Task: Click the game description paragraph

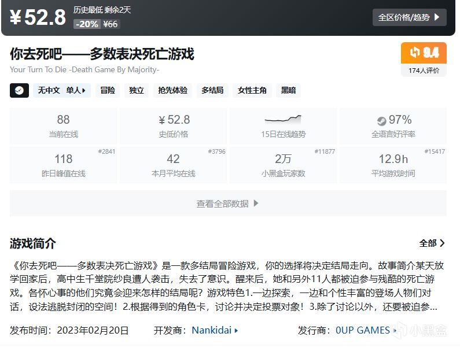Action: tap(227, 286)
